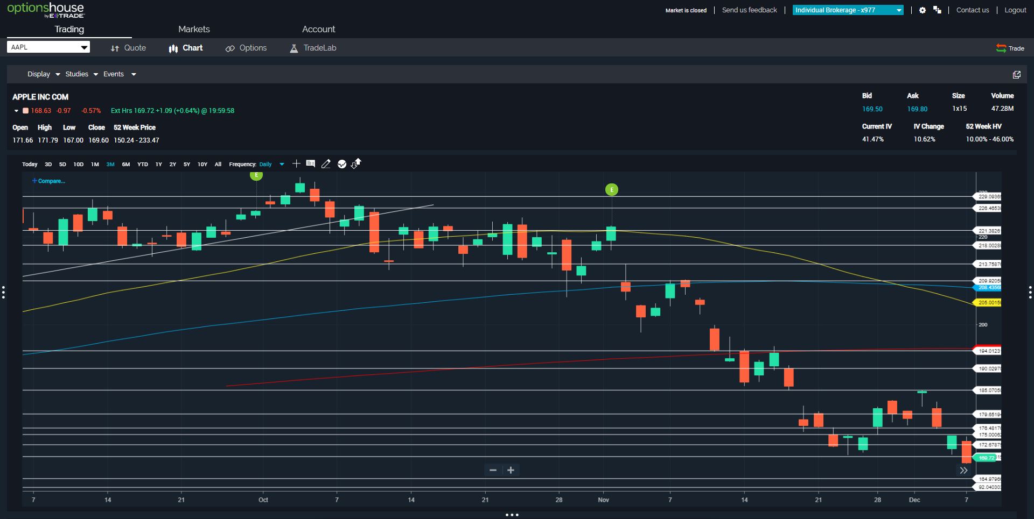Expand the Display dropdown
The width and height of the screenshot is (1034, 519).
(x=43, y=74)
